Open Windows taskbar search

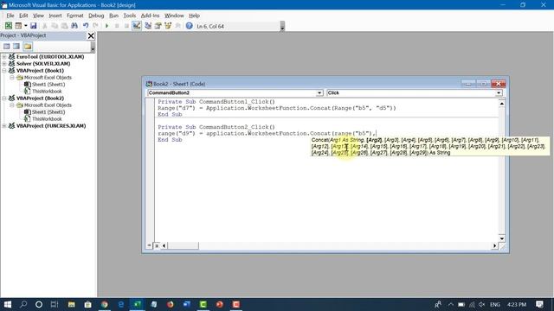(x=23, y=304)
